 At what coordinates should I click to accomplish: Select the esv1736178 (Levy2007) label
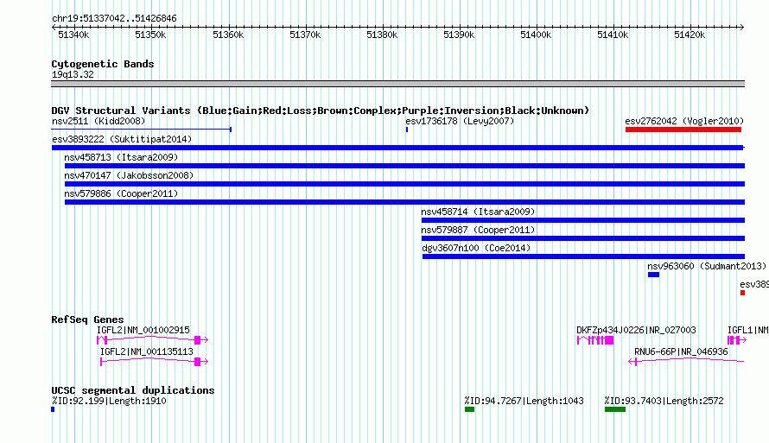[x=460, y=121]
